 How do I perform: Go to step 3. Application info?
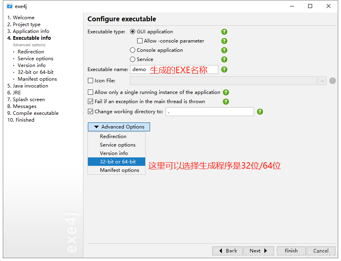28,31
